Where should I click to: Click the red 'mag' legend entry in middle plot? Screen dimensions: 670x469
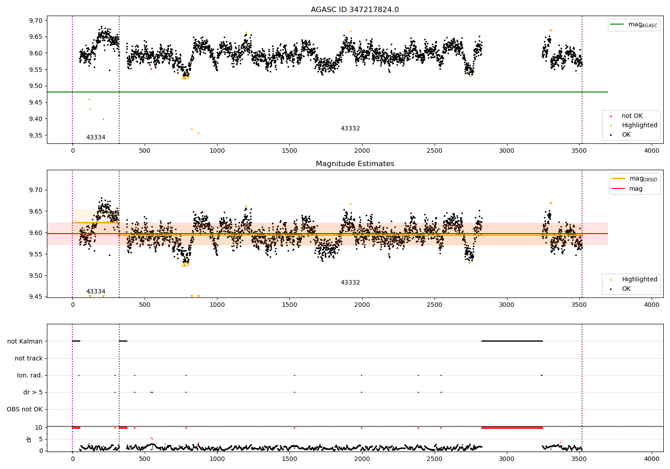pyautogui.click(x=628, y=189)
